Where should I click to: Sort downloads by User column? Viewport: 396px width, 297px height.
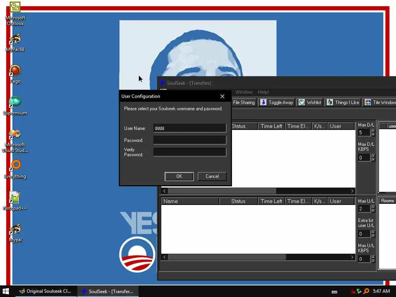pyautogui.click(x=341, y=126)
